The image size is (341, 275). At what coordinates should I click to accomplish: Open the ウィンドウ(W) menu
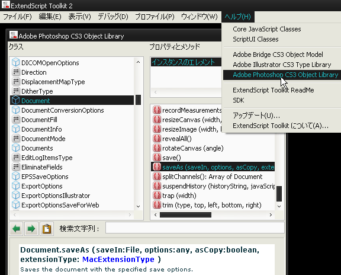pyautogui.click(x=199, y=17)
